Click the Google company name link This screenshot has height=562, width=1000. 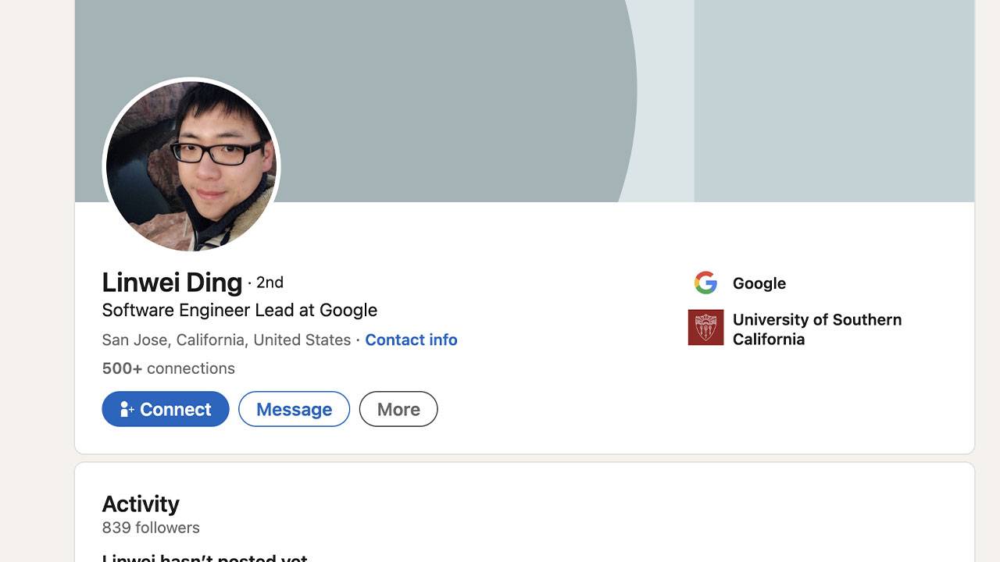(759, 283)
